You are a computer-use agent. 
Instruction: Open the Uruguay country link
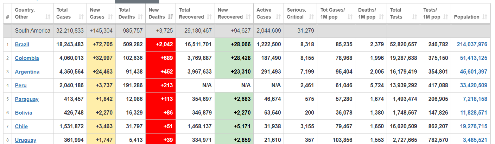point(25,140)
